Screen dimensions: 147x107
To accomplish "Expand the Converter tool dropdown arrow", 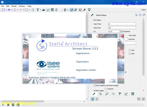I will tap(18, 10).
